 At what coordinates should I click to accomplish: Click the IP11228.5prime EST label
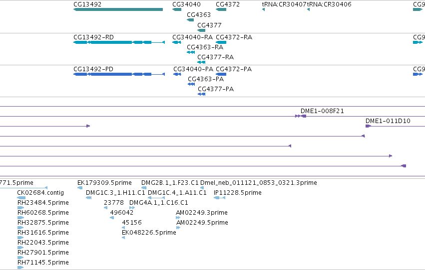coord(238,193)
